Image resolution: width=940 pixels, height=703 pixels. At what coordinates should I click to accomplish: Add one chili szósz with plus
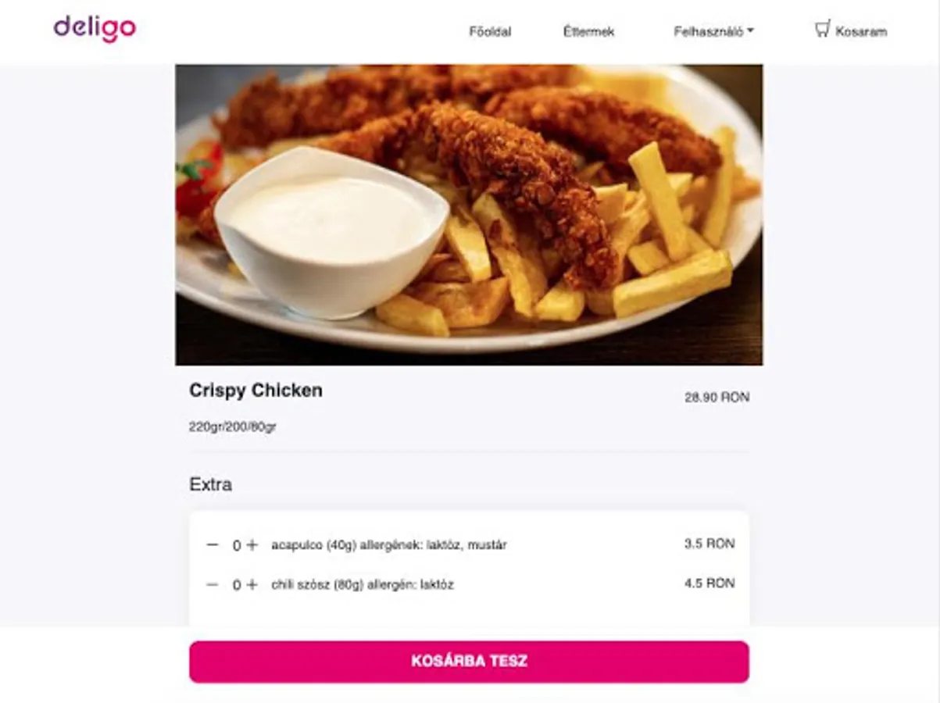[x=252, y=584]
